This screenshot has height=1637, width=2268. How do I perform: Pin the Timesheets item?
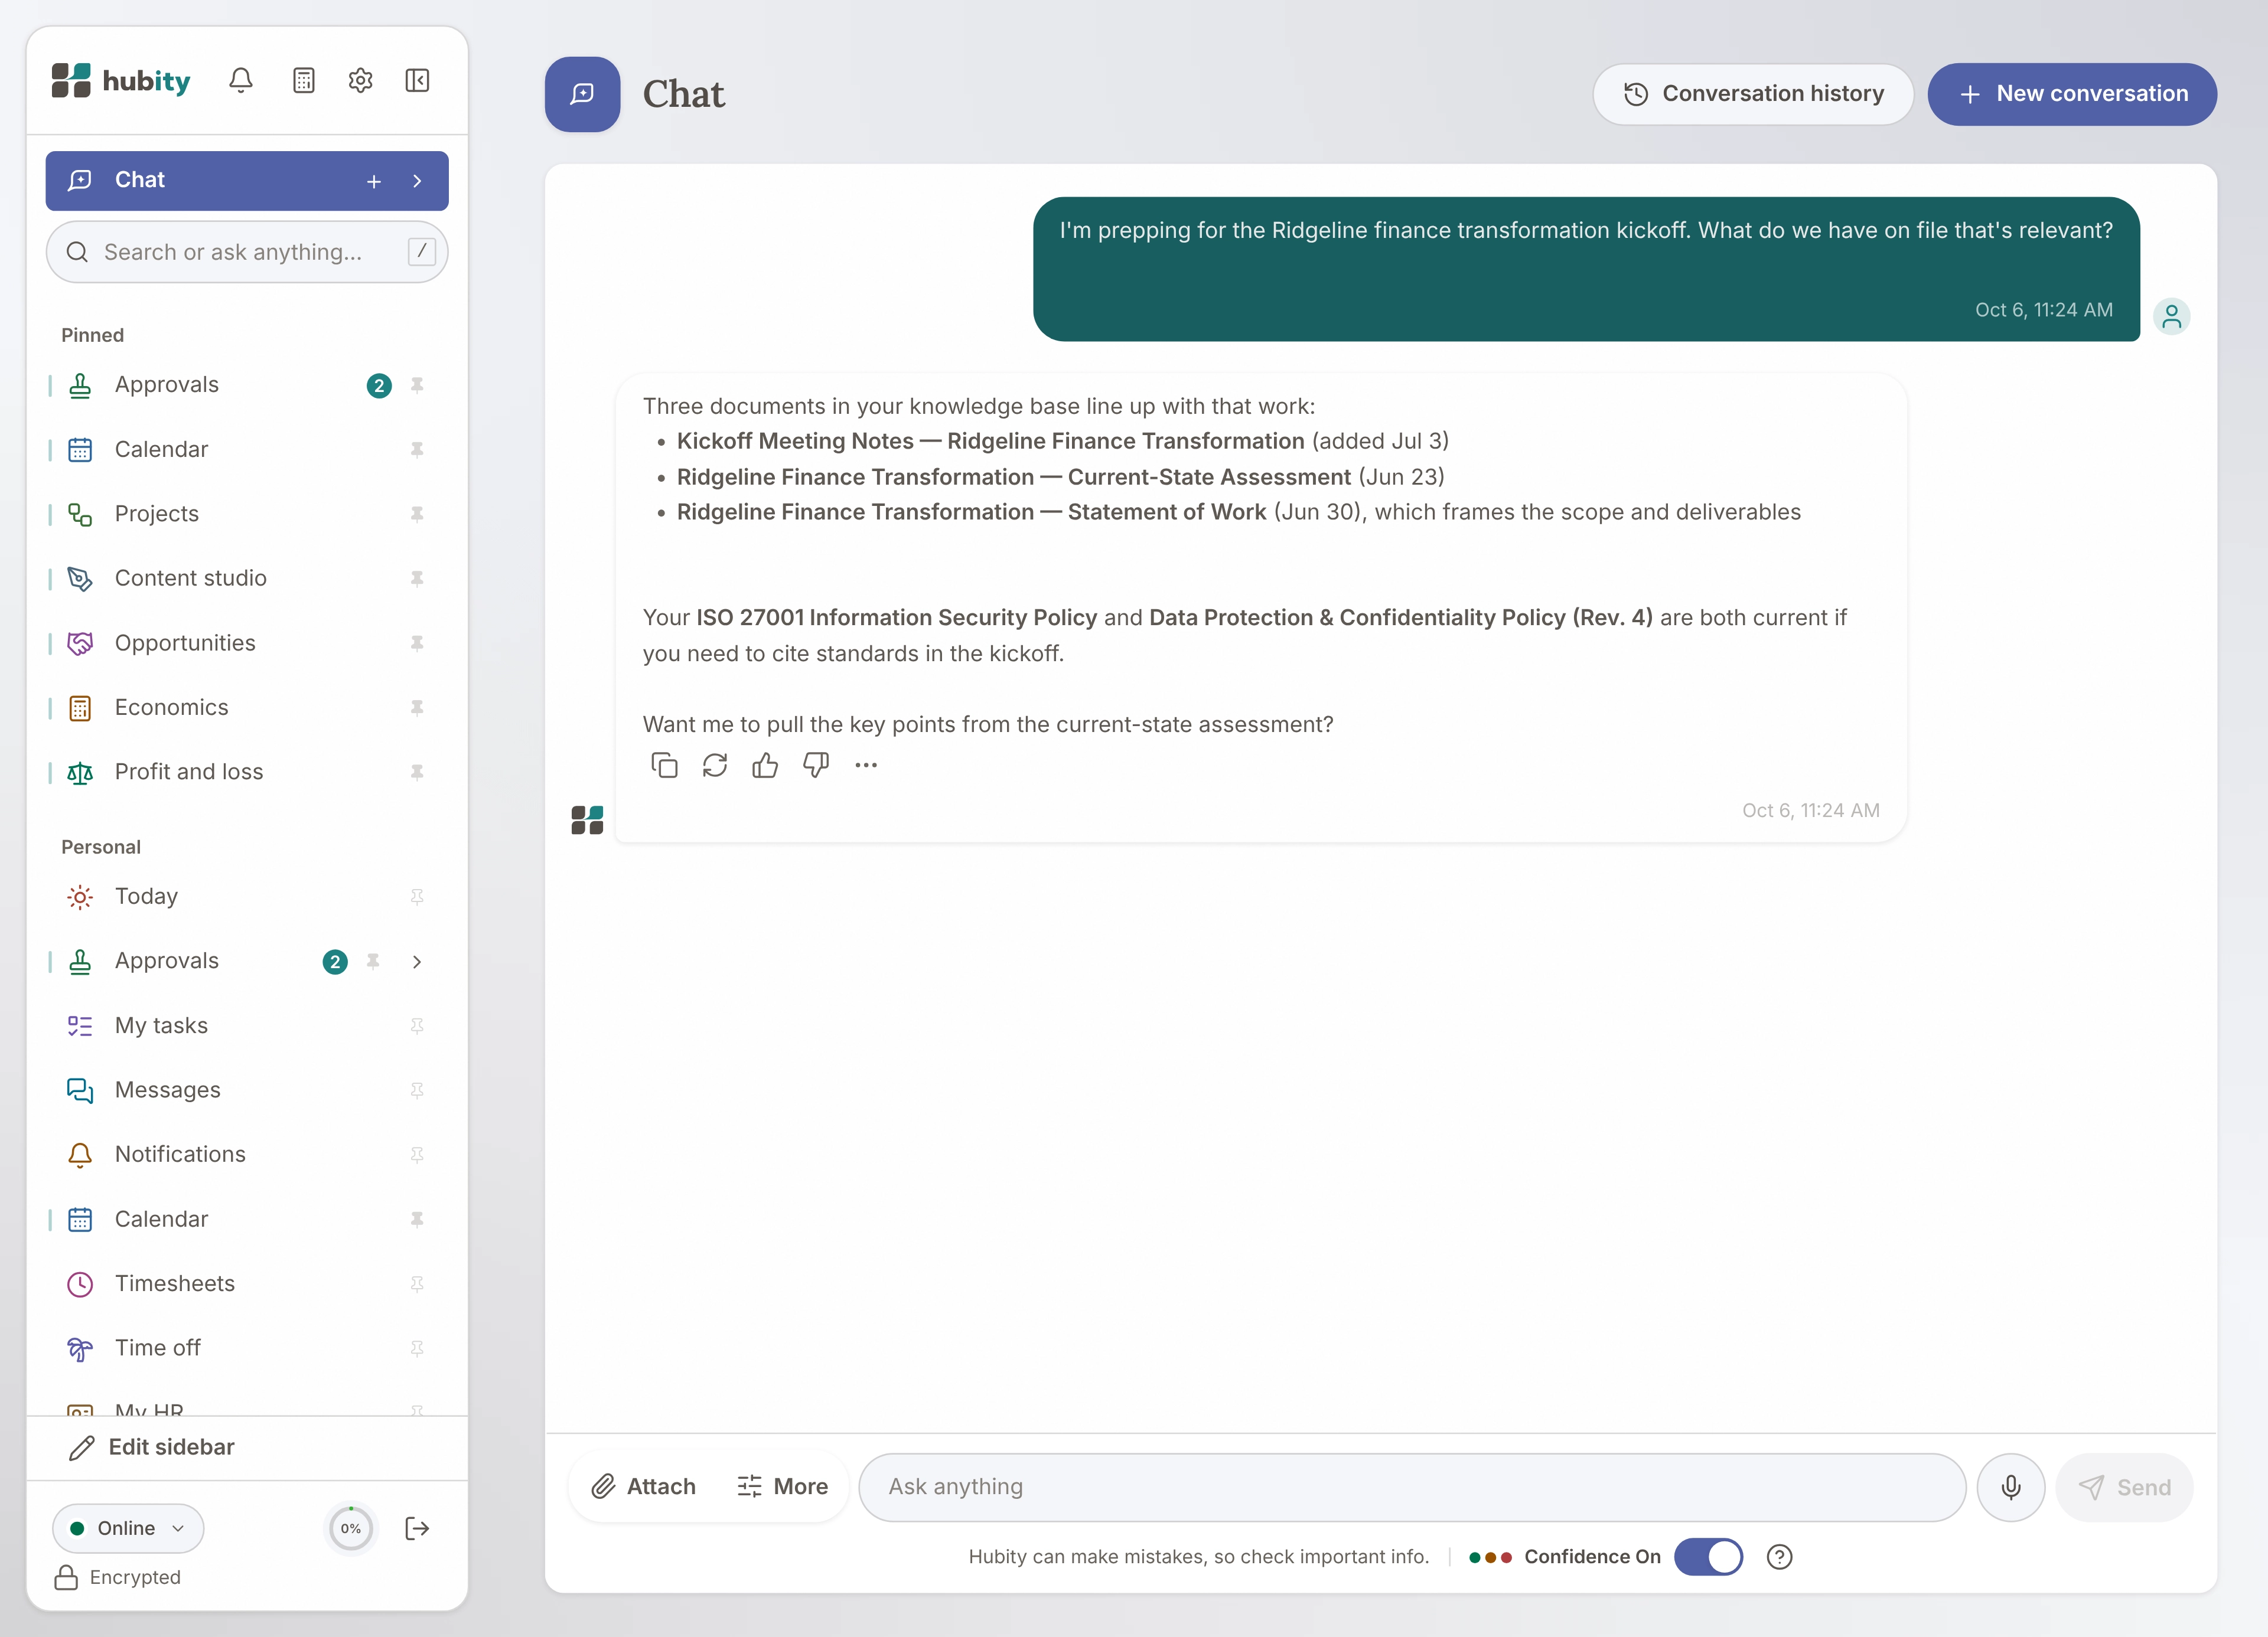[418, 1284]
